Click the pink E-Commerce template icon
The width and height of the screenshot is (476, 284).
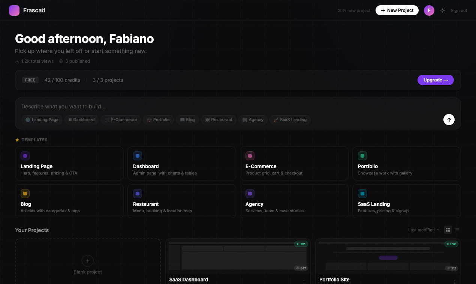click(250, 156)
